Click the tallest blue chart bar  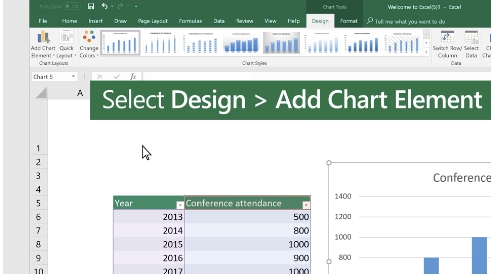[479, 255]
